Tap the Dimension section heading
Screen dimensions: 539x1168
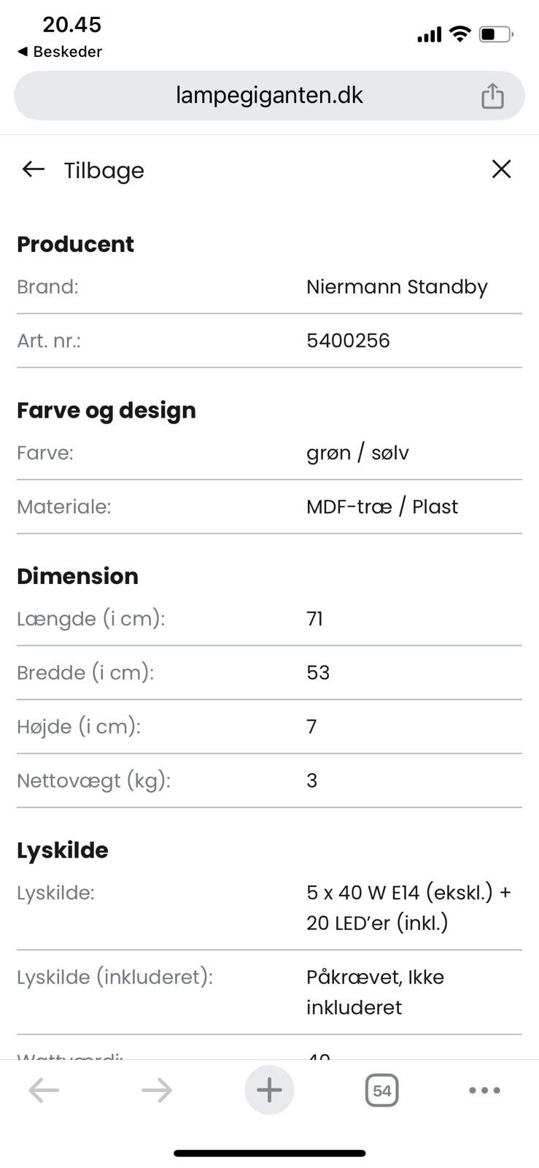click(x=77, y=576)
